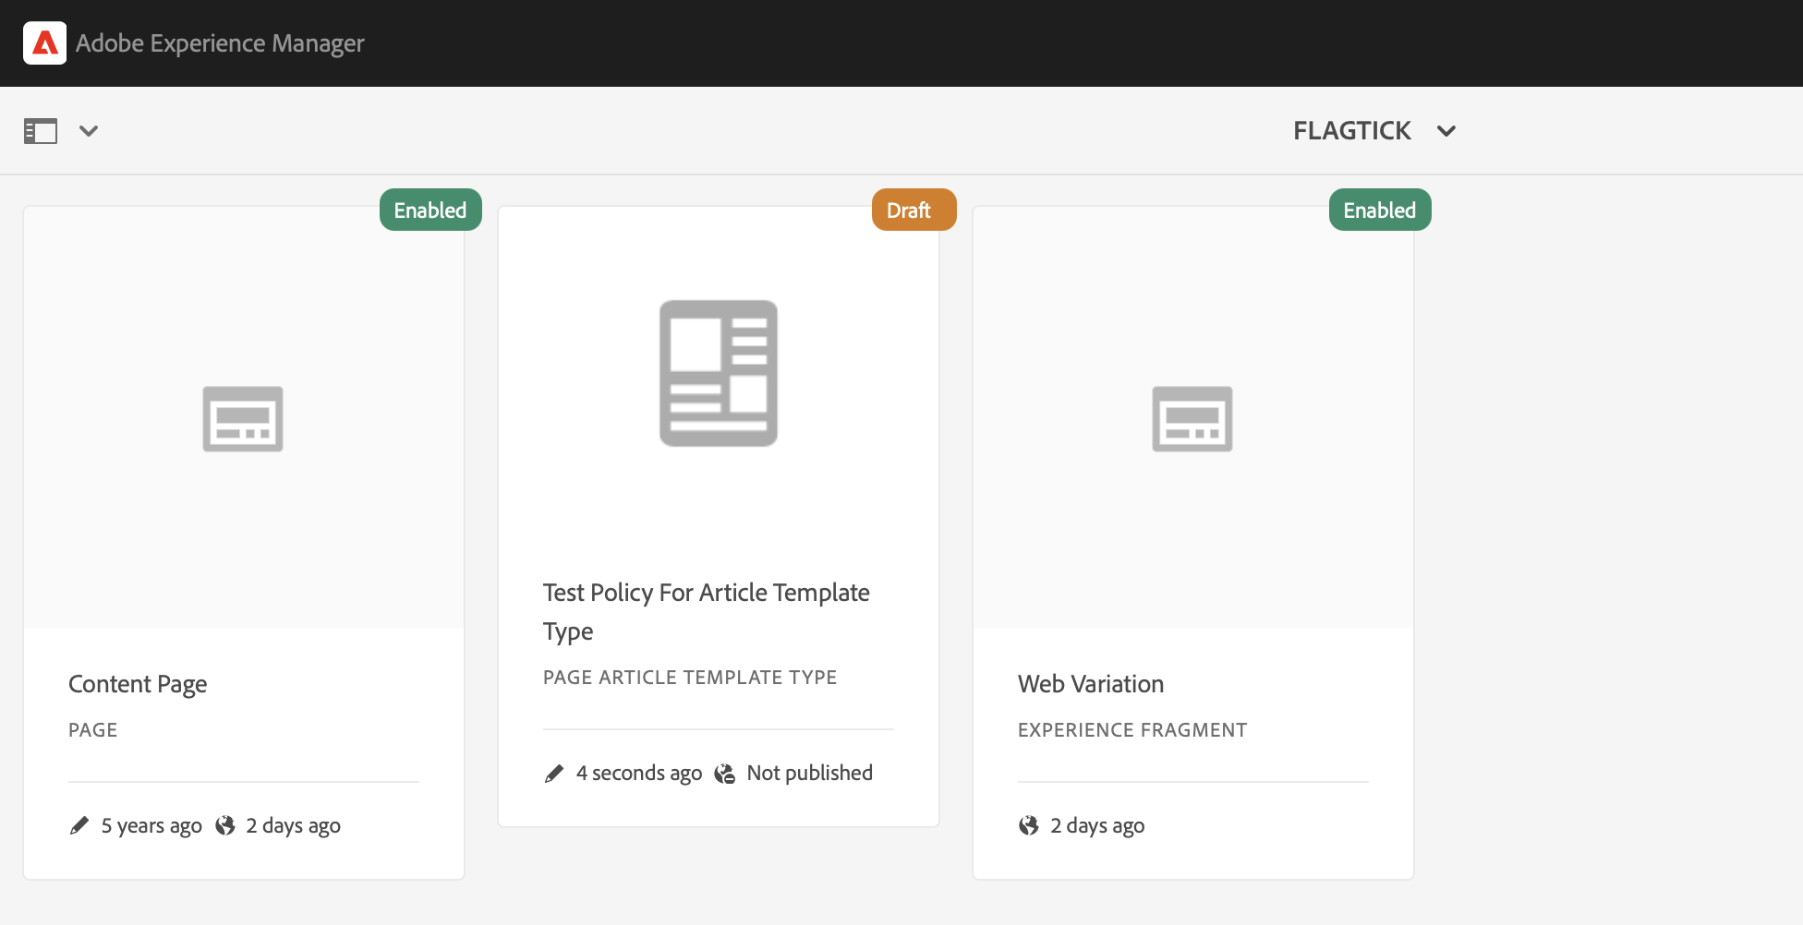Viewport: 1803px width, 925px height.
Task: Click the FLAGTICK folder title
Action: [x=1351, y=131]
